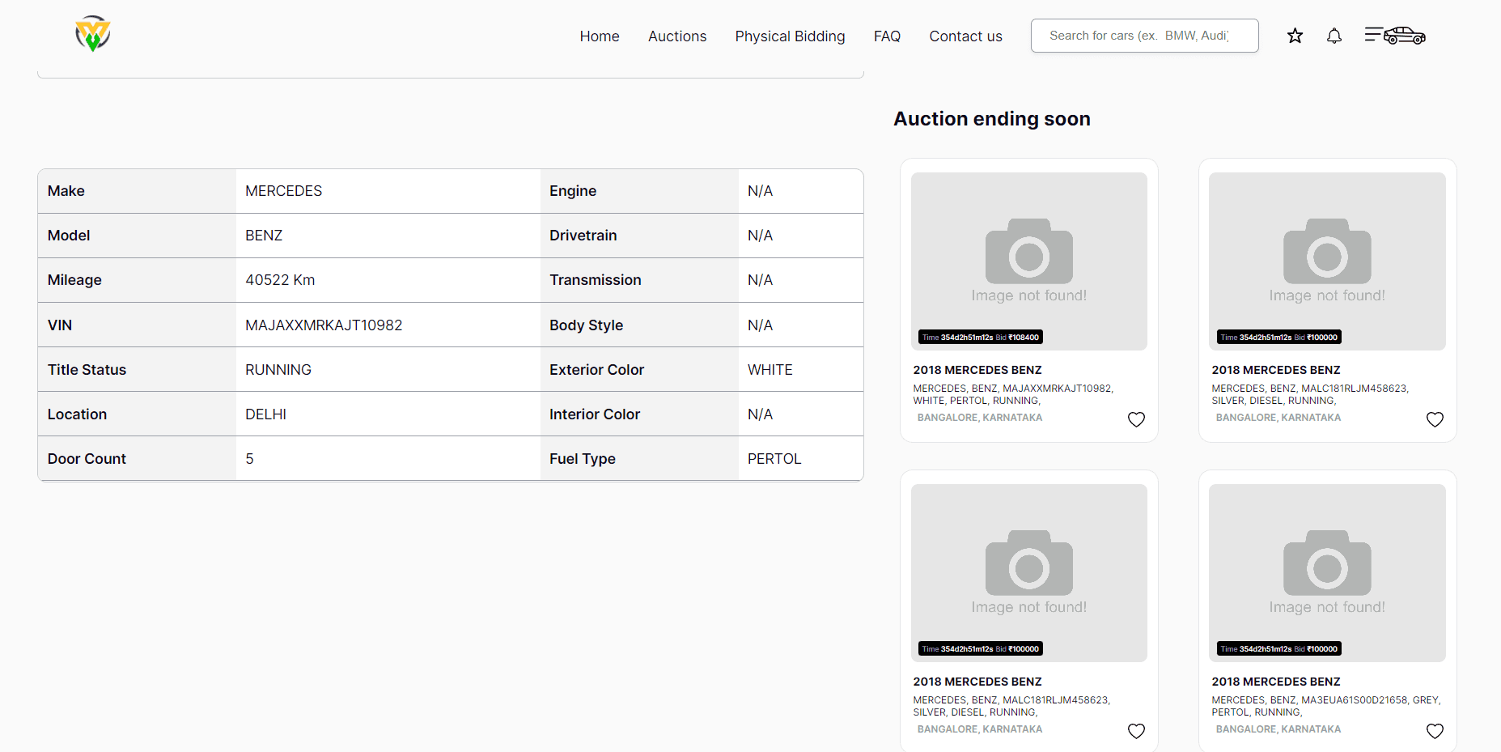This screenshot has height=752, width=1501.
Task: Click the Exterior Color label
Action: (596, 370)
